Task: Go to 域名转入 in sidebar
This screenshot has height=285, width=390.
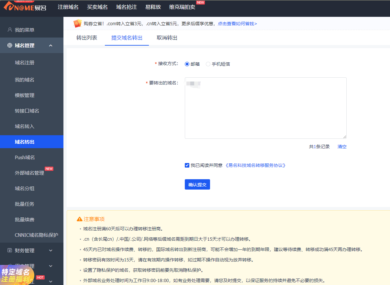Action: point(25,126)
